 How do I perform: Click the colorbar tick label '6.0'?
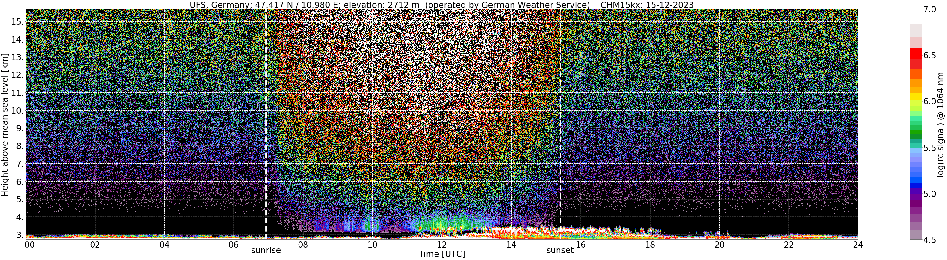pos(930,102)
